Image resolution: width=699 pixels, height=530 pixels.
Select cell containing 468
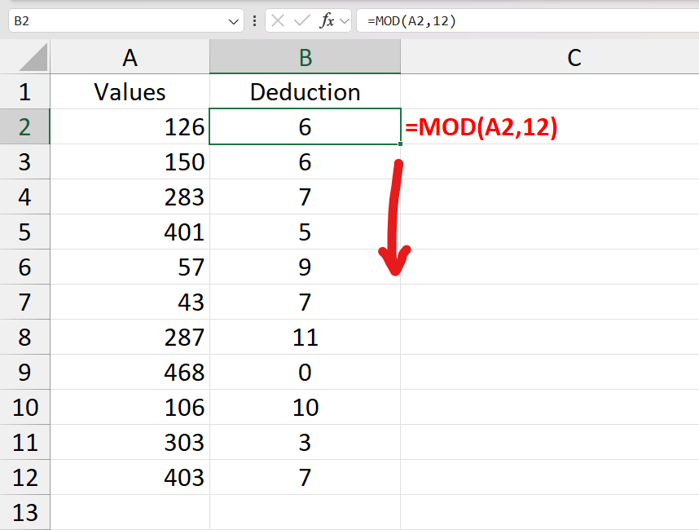pyautogui.click(x=130, y=372)
